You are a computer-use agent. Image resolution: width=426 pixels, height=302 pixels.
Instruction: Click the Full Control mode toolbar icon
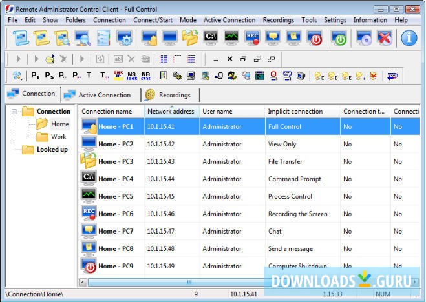pyautogui.click(x=149, y=38)
